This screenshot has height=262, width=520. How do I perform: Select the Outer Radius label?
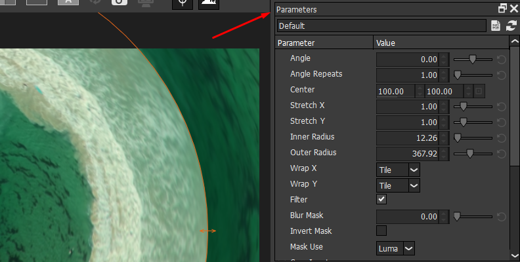313,153
